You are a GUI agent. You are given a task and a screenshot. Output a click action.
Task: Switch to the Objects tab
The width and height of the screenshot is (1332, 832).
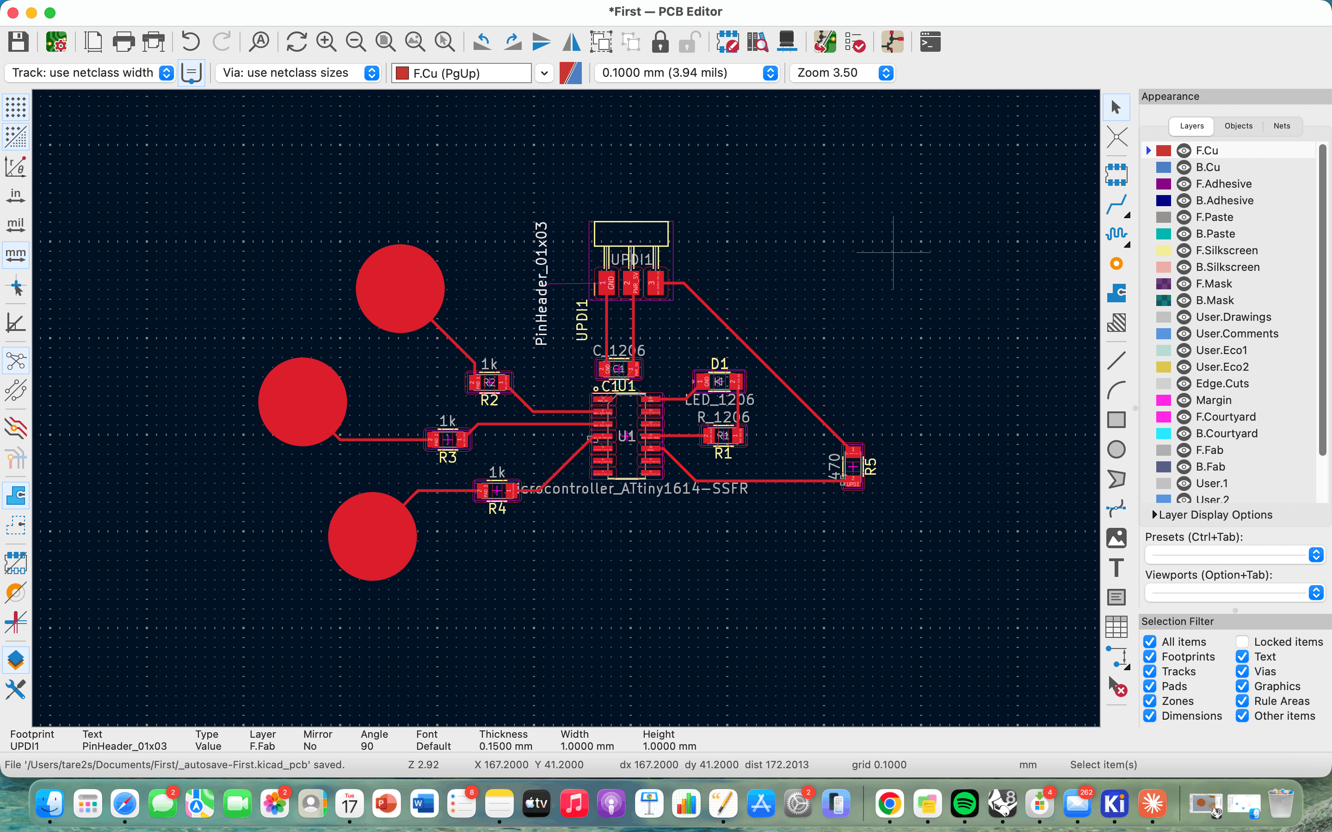click(x=1238, y=126)
